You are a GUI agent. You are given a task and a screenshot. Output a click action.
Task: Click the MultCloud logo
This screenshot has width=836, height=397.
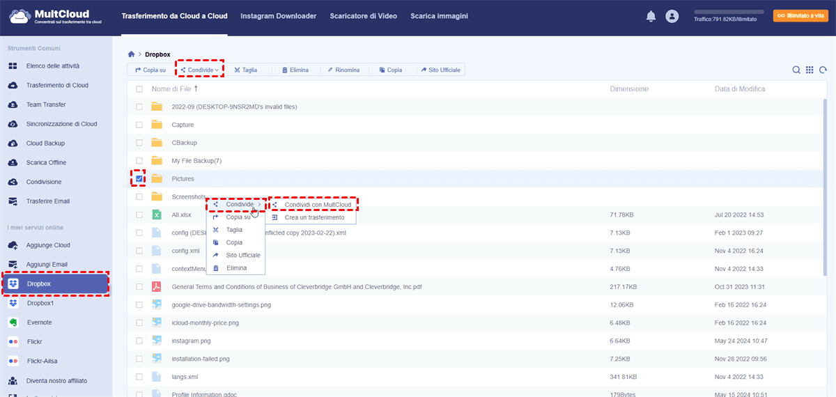(x=56, y=16)
